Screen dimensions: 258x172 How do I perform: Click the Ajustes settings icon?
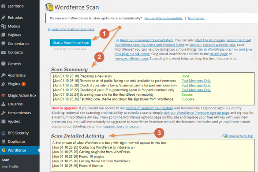pos(3,121)
